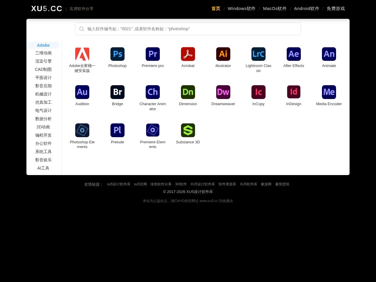Select the AI工具 sidebar category

tap(43, 168)
